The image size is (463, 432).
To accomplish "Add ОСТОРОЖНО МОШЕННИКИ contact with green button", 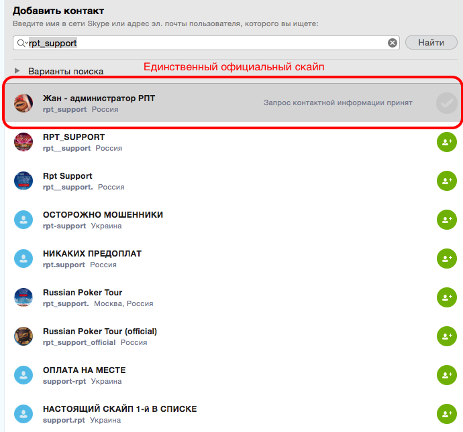I will tap(447, 220).
